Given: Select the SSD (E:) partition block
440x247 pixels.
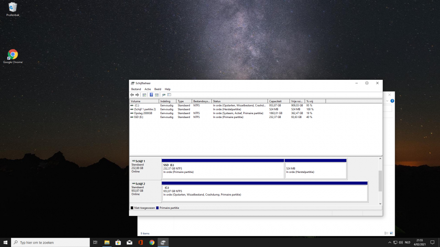Looking at the screenshot, I should [x=223, y=170].
